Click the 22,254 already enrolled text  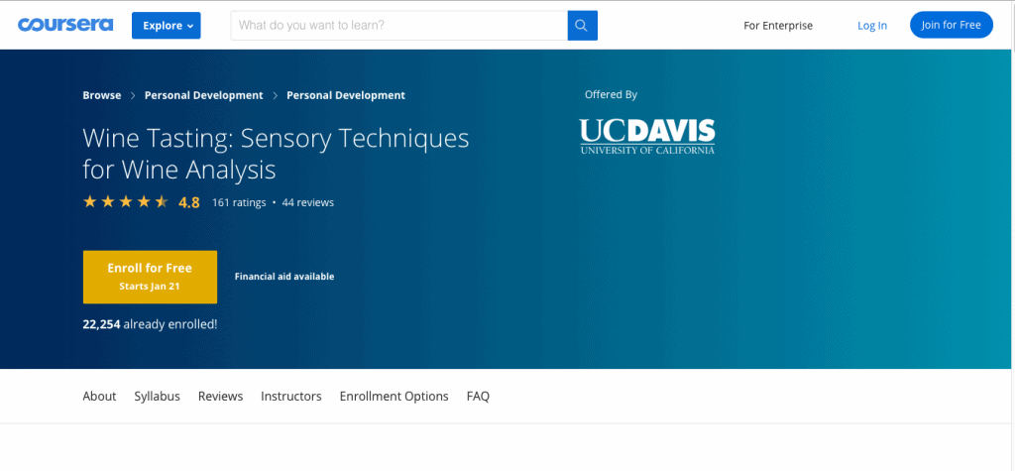(151, 324)
